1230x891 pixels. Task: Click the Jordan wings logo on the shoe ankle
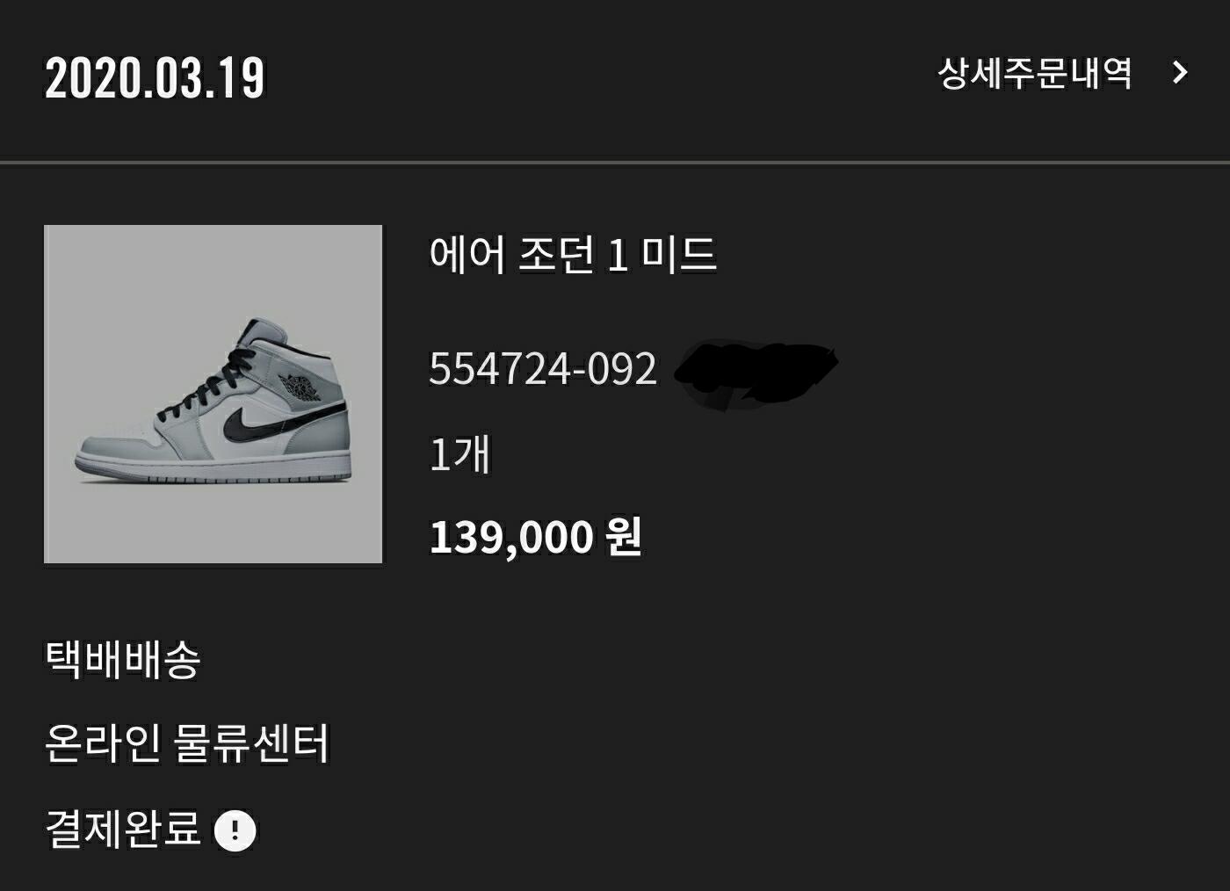pos(299,387)
